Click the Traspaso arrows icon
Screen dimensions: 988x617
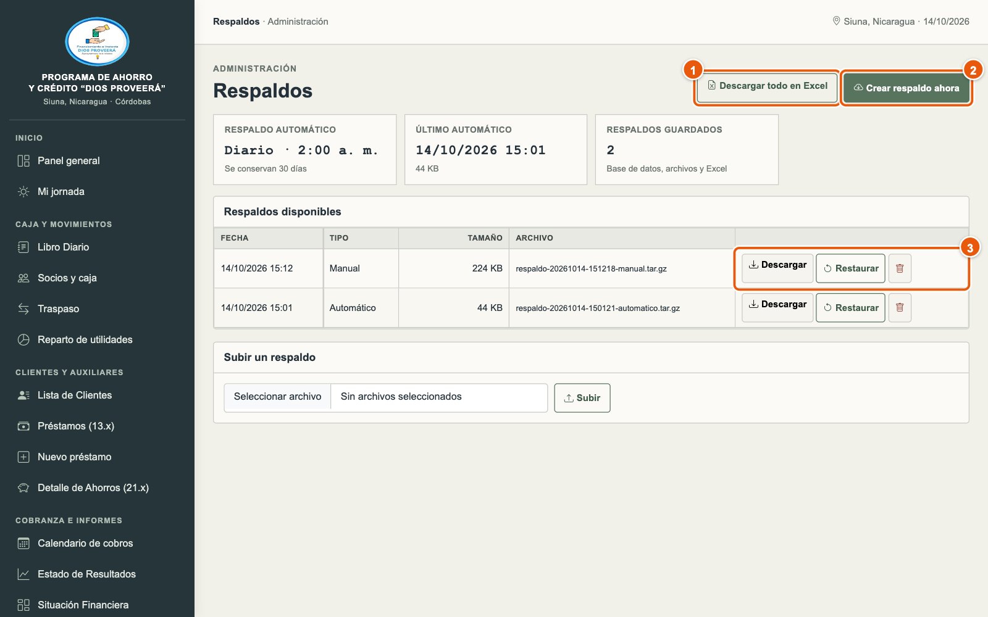click(23, 309)
